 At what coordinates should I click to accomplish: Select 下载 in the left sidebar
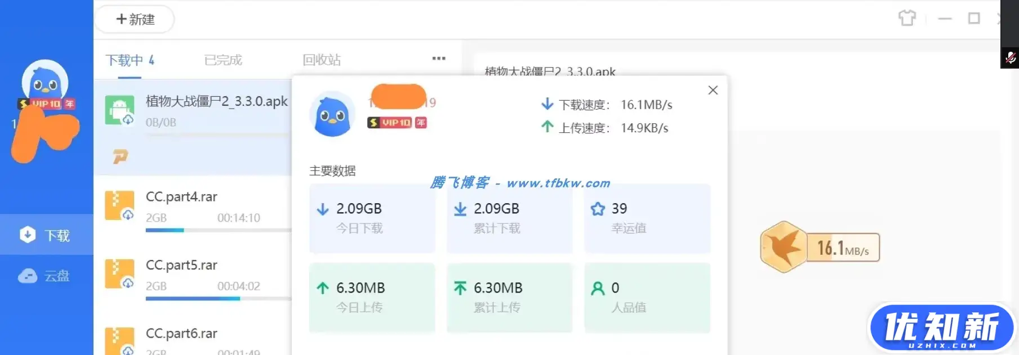(x=47, y=235)
